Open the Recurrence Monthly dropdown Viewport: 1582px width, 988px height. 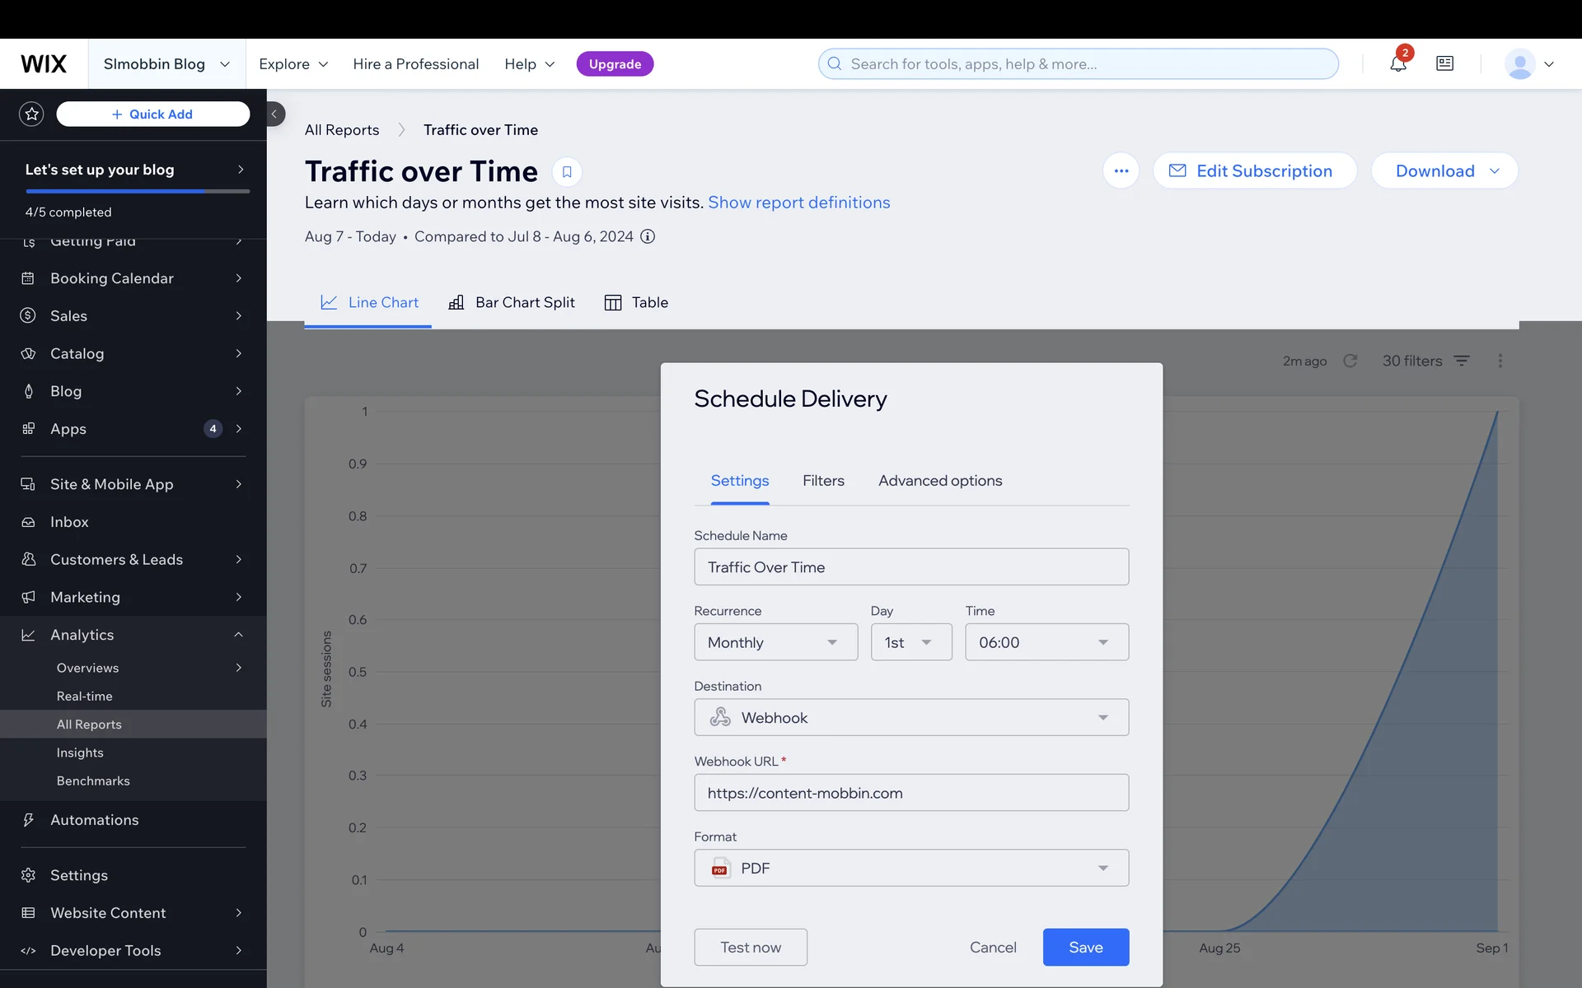pyautogui.click(x=775, y=642)
